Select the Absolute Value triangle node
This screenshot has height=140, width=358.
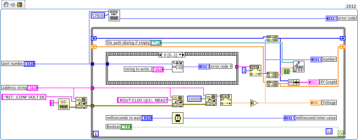(254, 103)
